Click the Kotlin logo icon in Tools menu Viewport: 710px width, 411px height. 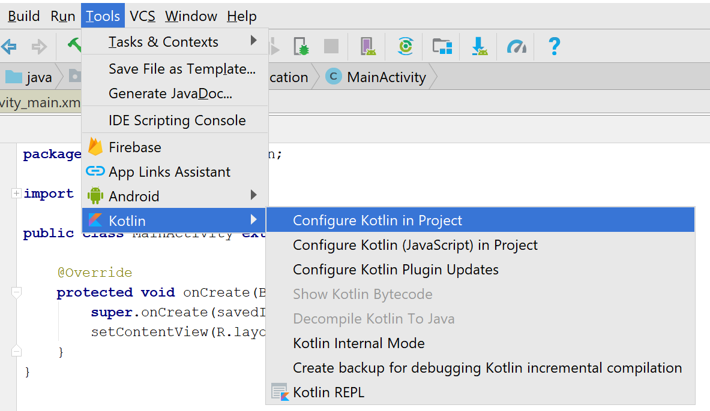(95, 220)
